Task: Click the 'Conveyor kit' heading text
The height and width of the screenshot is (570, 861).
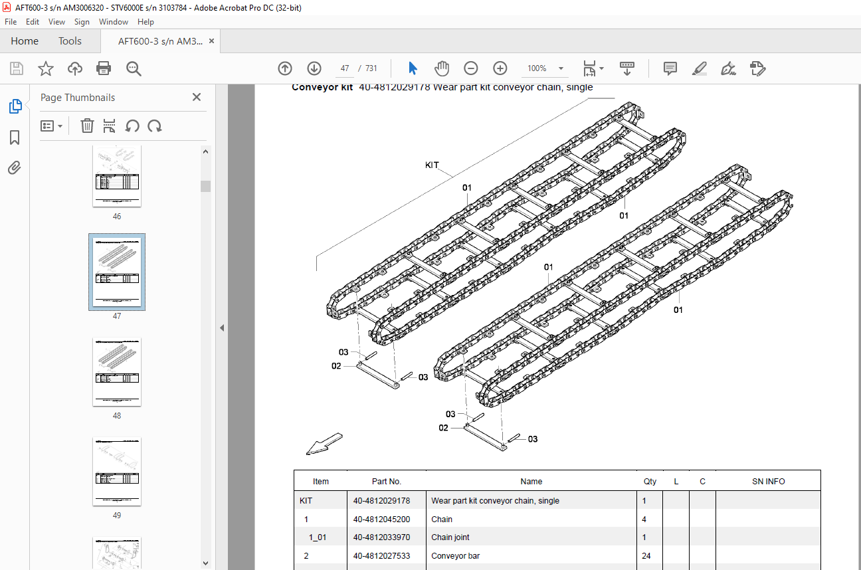Action: tap(322, 87)
